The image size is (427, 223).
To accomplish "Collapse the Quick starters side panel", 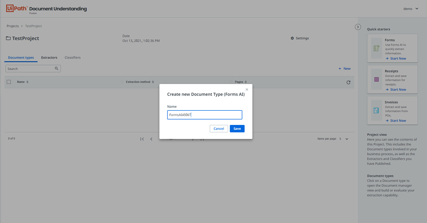I will [358, 27].
